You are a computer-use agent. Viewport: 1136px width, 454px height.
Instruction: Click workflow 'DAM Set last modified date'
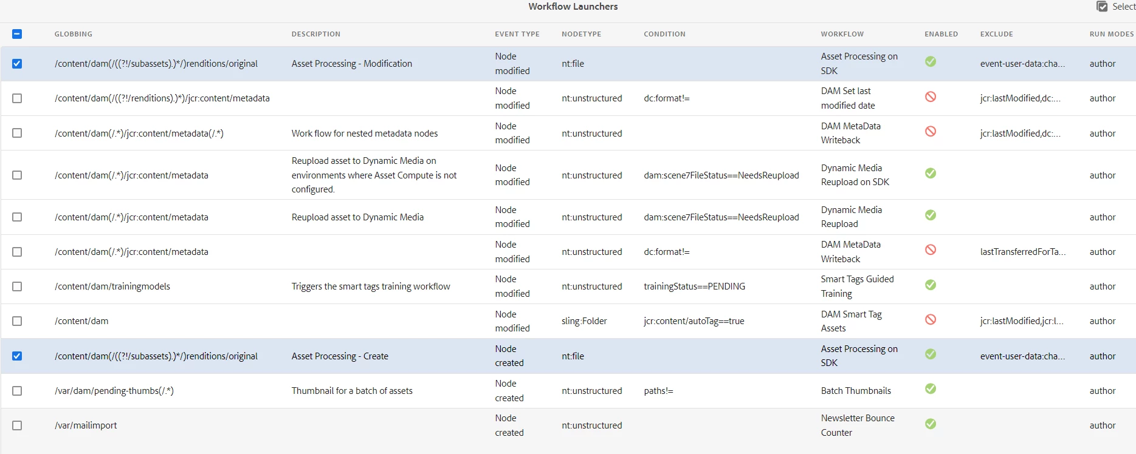coord(848,98)
